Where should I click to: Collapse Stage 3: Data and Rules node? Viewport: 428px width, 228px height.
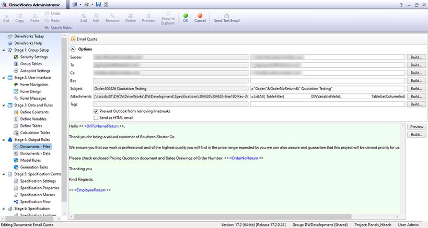tap(4, 105)
